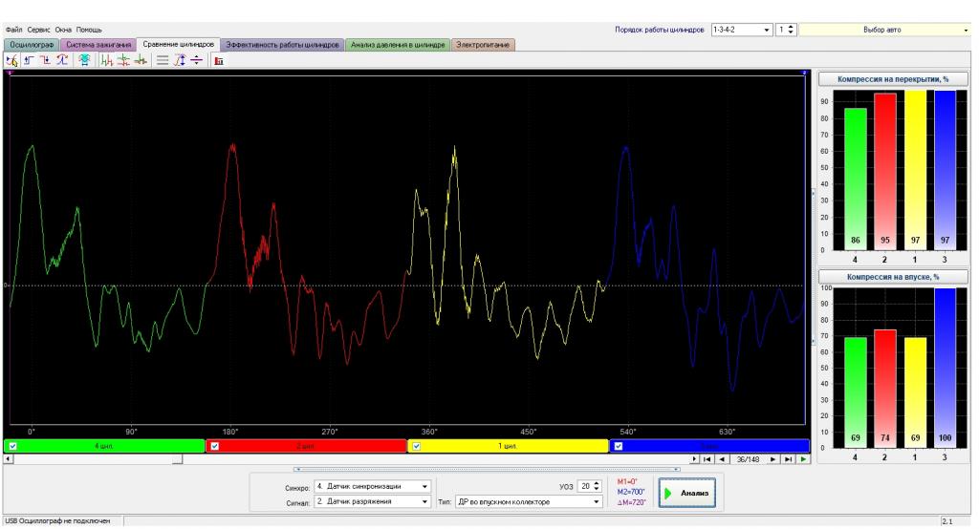Click the red-green waveform markers icon
The image size is (979, 529).
coord(107,60)
